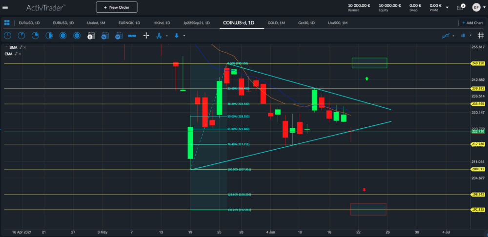Screen dimensions: 488x237
Task: Open the indicators line-chart icon
Action: tap(446, 36)
